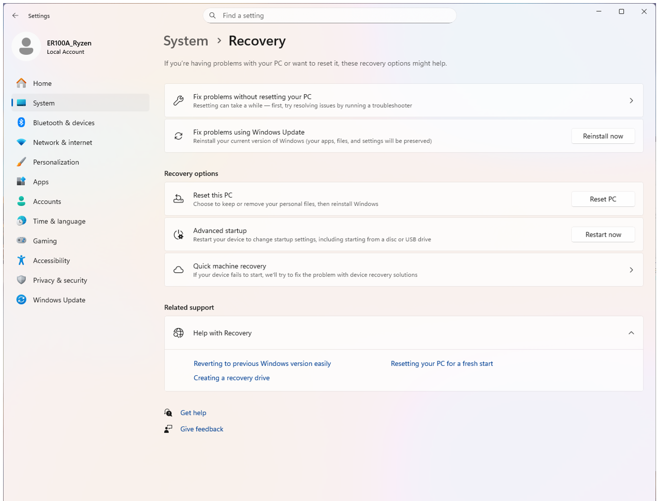Go to Time & language settings

pos(59,221)
